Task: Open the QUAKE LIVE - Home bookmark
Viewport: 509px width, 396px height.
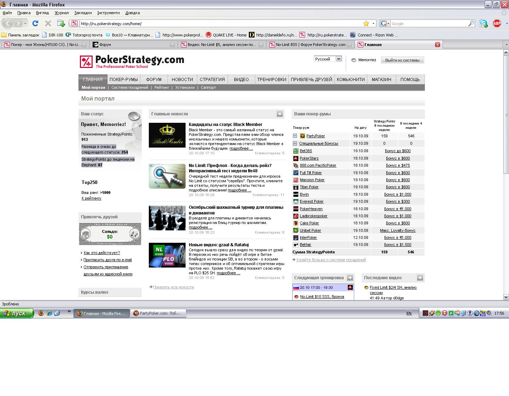Action: (x=226, y=35)
